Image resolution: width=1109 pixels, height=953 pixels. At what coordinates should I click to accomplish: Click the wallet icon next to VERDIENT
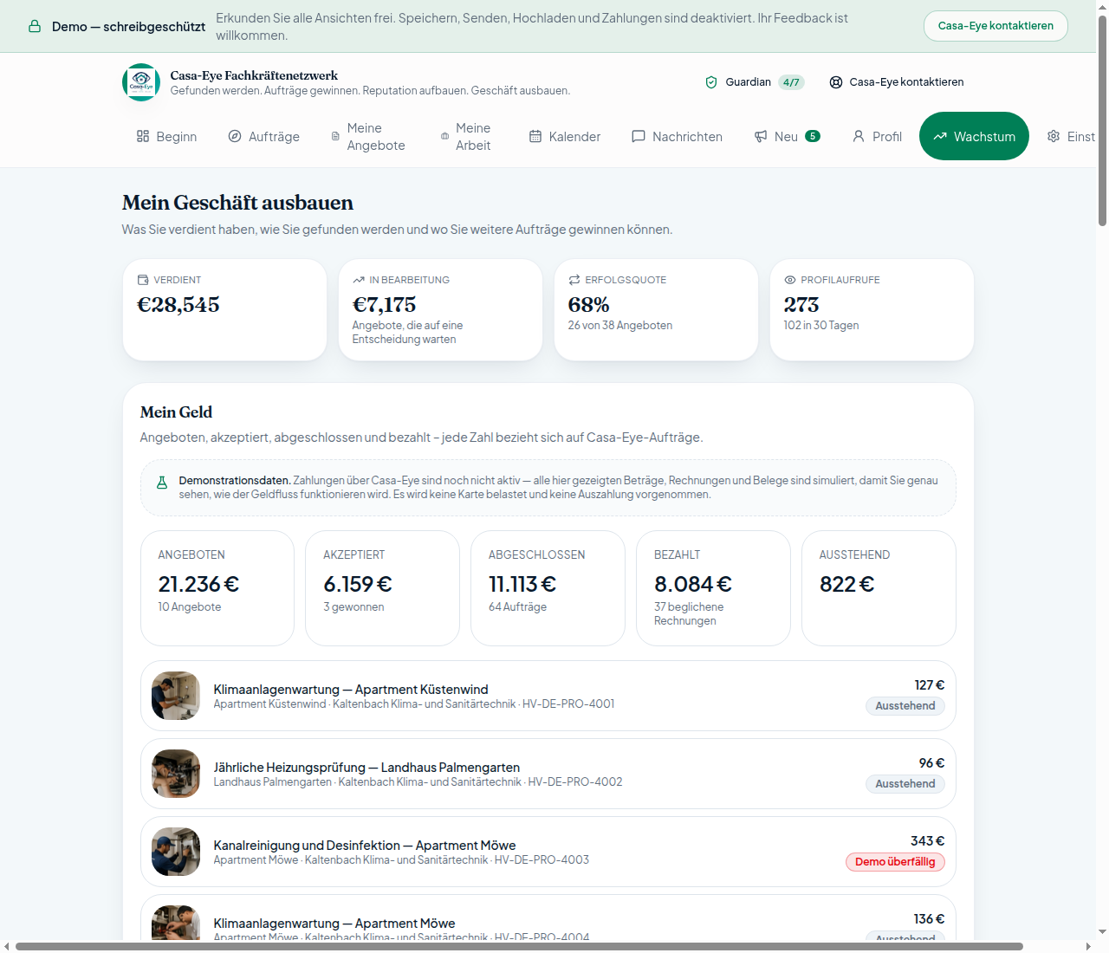click(x=143, y=280)
